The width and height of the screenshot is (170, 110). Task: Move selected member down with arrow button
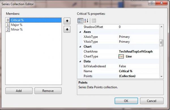coord(67,29)
